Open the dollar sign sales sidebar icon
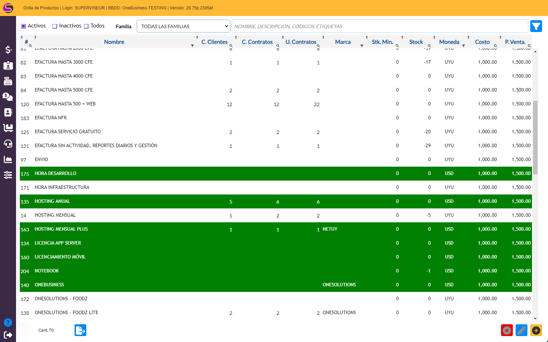Image resolution: width=548 pixels, height=342 pixels. coord(8,50)
